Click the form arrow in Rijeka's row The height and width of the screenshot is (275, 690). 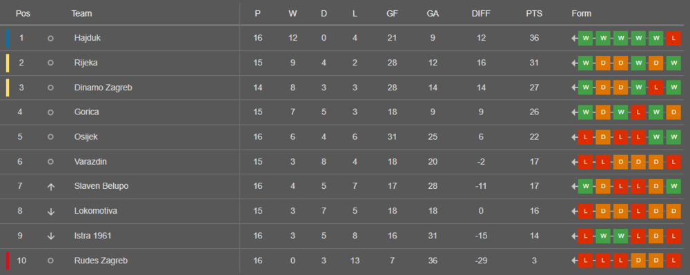click(x=574, y=63)
